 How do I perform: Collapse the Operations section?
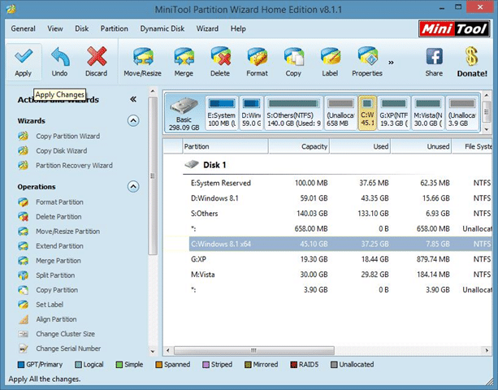tap(133, 186)
